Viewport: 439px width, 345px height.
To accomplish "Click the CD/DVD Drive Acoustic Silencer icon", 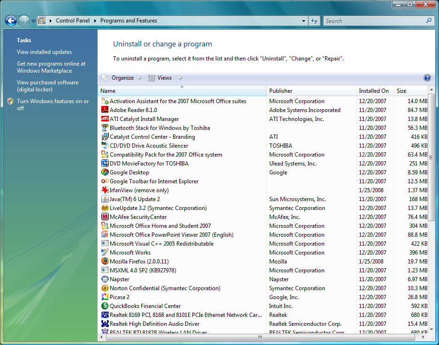I will point(105,146).
